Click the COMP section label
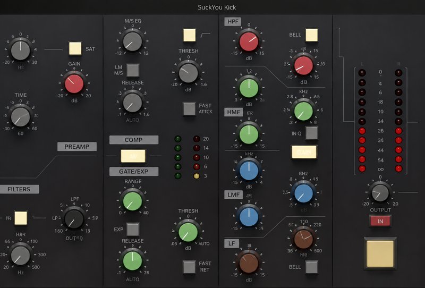 point(134,140)
